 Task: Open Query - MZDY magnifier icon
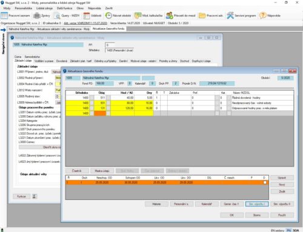[x=57, y=16]
